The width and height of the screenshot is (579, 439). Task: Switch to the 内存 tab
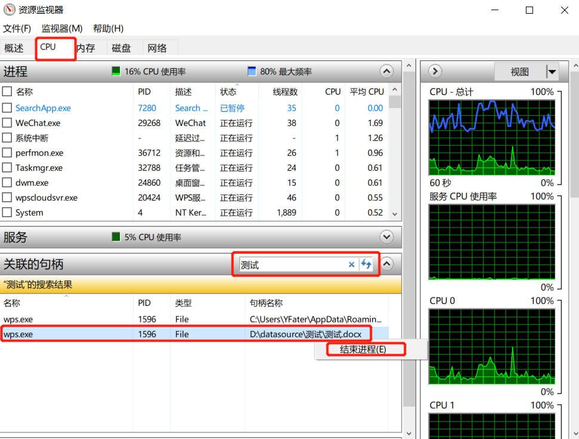tap(87, 48)
